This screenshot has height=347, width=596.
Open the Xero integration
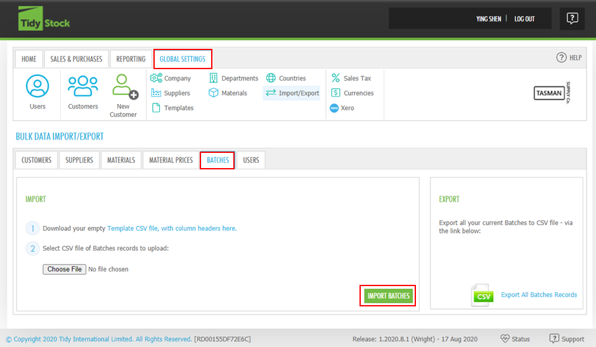click(x=342, y=108)
